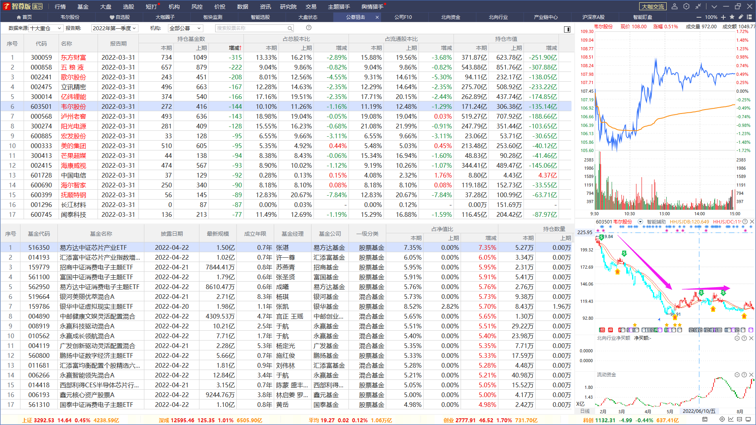Click the 创业 2777.91 index in status bar
Viewport: 756px width, 425px height.
[x=459, y=420]
